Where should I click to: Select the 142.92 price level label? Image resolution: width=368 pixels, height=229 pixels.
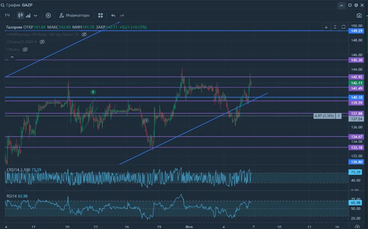coord(357,77)
